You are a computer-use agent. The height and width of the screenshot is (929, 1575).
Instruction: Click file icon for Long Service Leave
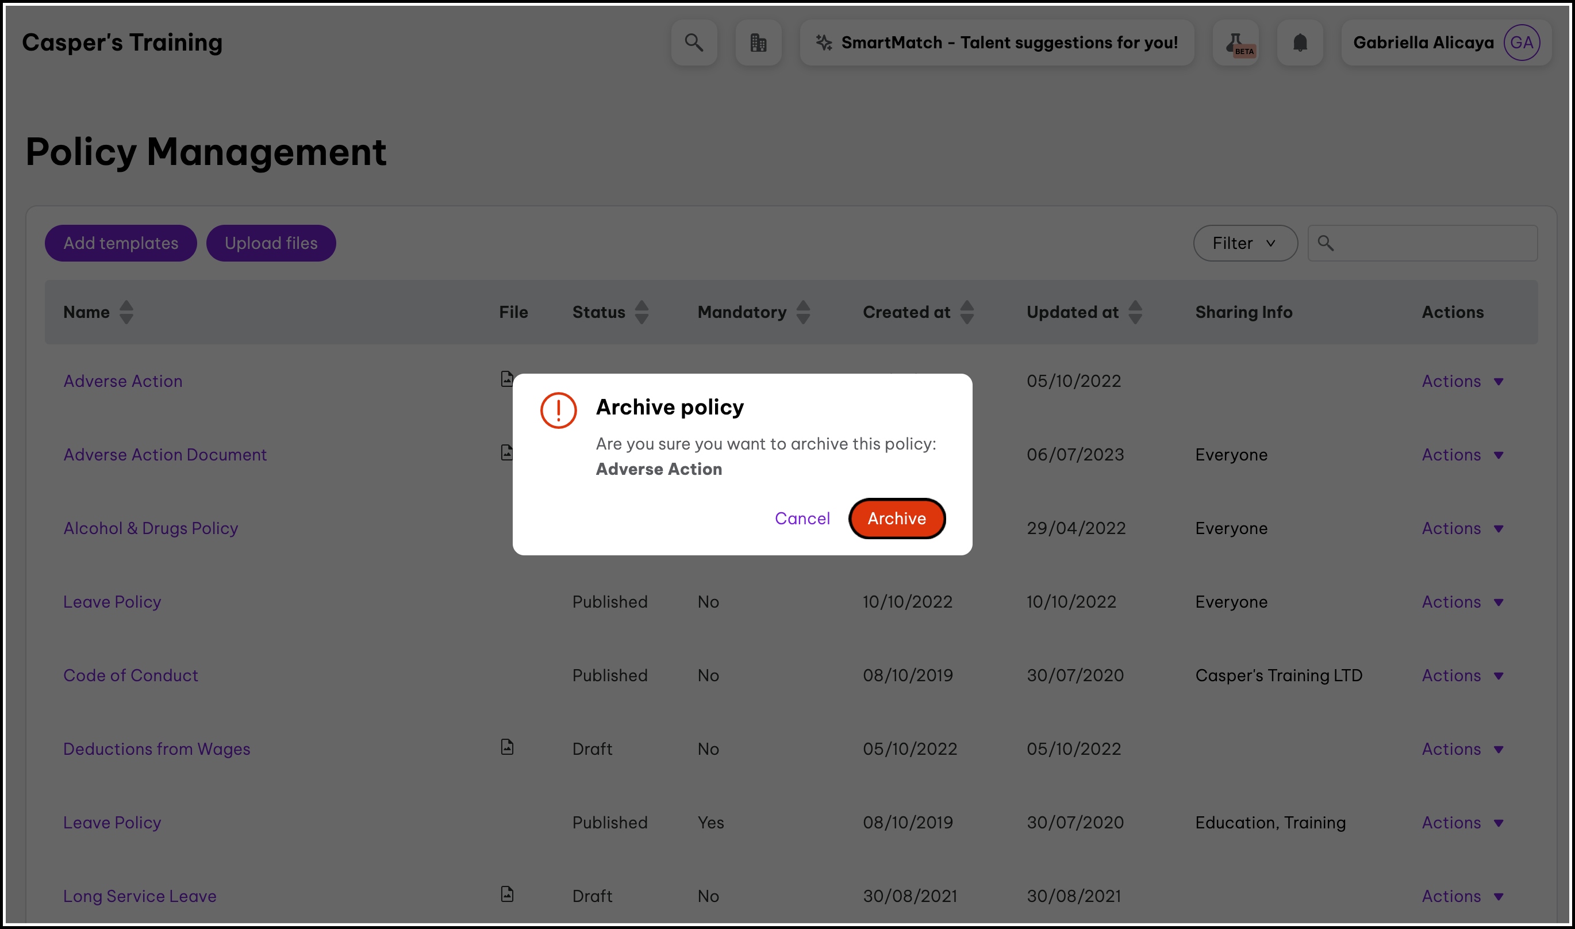[507, 894]
